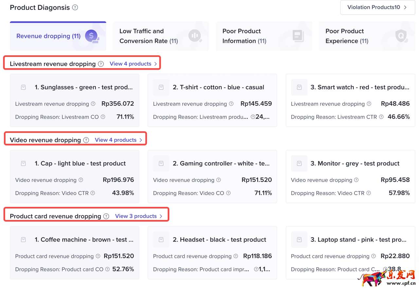This screenshot has height=290, width=419.
Task: Click Headset black product thumbnail icon
Action: coord(161,240)
